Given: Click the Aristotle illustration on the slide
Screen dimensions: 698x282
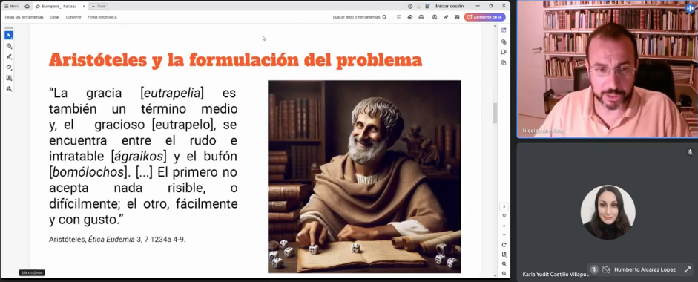Looking at the screenshot, I should pos(364,177).
